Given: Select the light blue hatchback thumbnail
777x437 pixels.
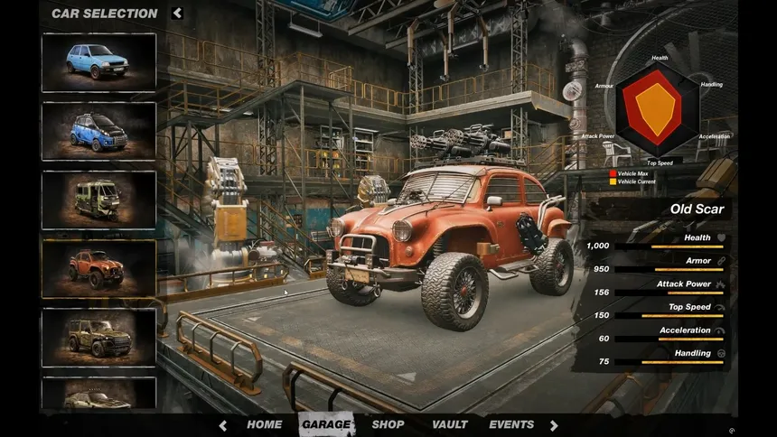Looking at the screenshot, I should (x=99, y=62).
